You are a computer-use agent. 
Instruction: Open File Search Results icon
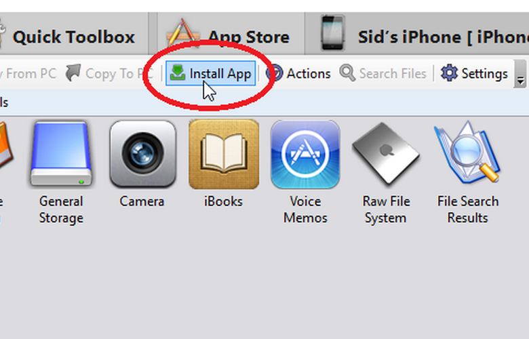coord(467,155)
